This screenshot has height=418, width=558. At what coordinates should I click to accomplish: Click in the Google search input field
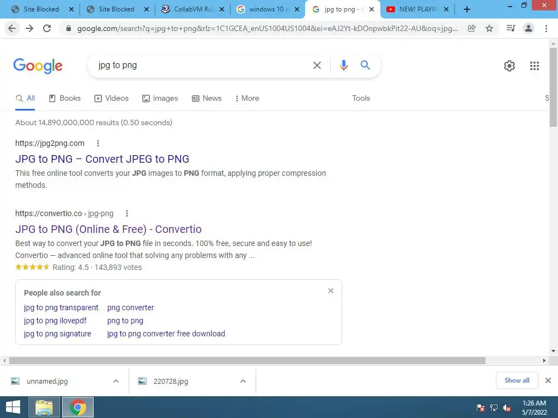coord(203,65)
